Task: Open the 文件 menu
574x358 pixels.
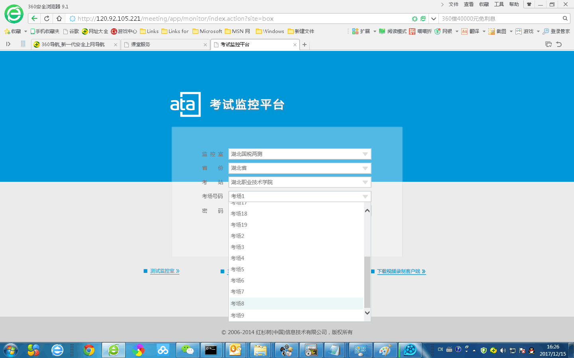Action: click(454, 4)
